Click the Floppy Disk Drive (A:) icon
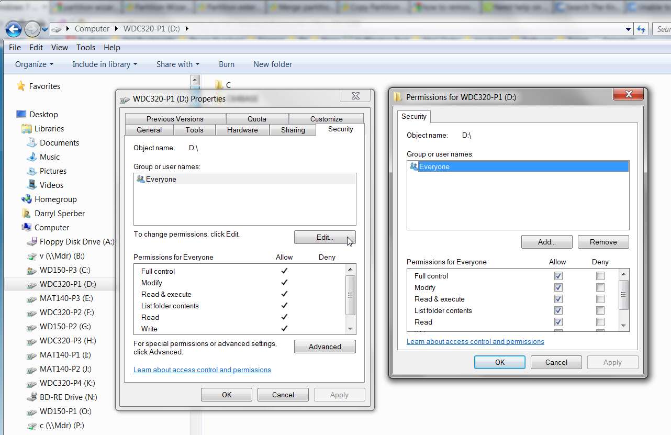Screen dimensions: 671x435 tap(31, 242)
